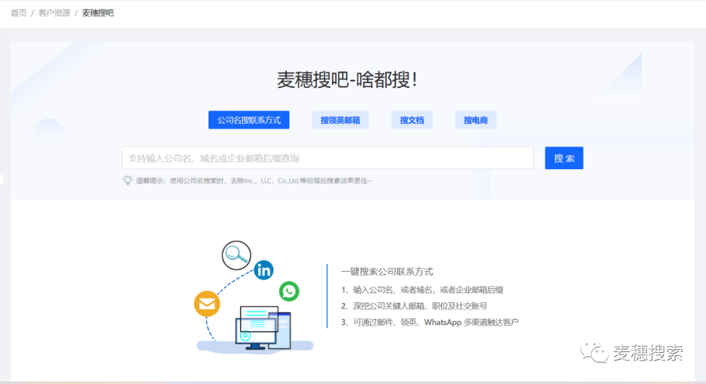This screenshot has height=384, width=706.
Task: Click the LinkedIn icon in the illustration
Action: point(263,269)
